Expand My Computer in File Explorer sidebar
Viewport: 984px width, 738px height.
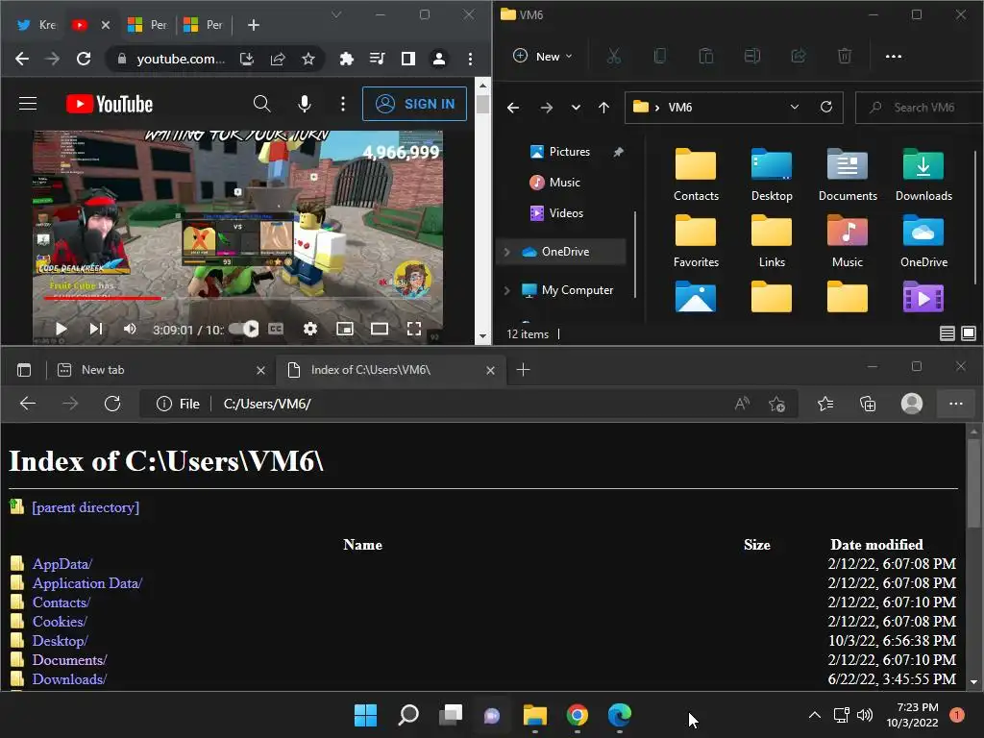pos(506,290)
